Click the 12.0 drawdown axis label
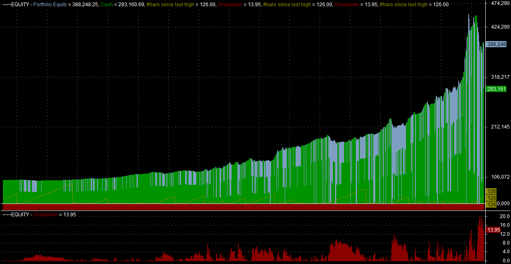Viewport: 511px width, 264px height. tap(504, 234)
